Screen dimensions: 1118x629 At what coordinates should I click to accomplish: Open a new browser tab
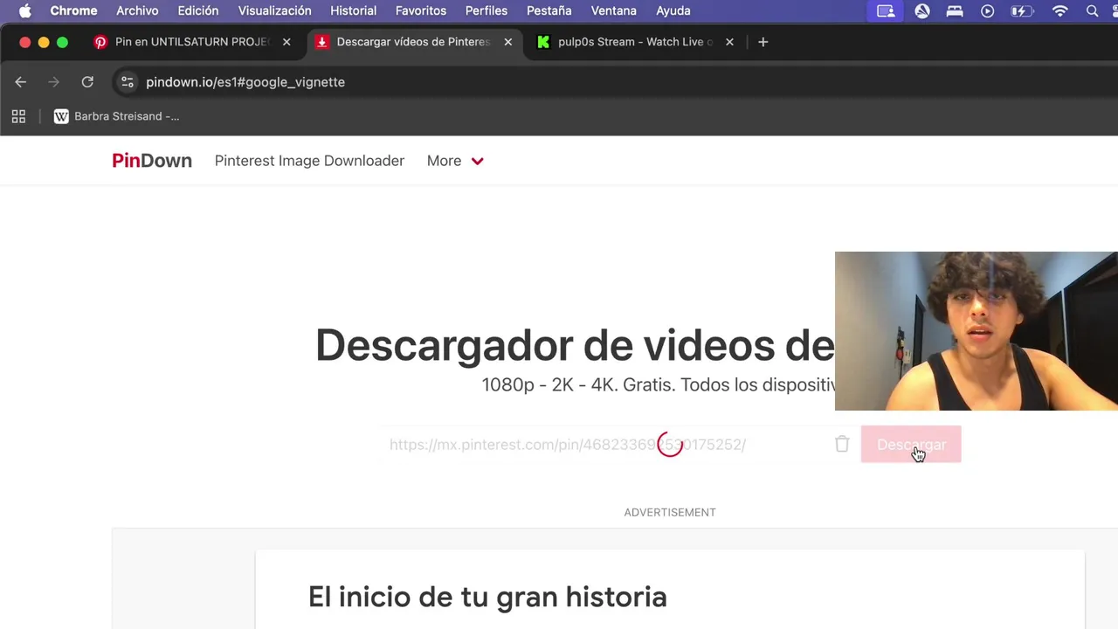coord(763,42)
